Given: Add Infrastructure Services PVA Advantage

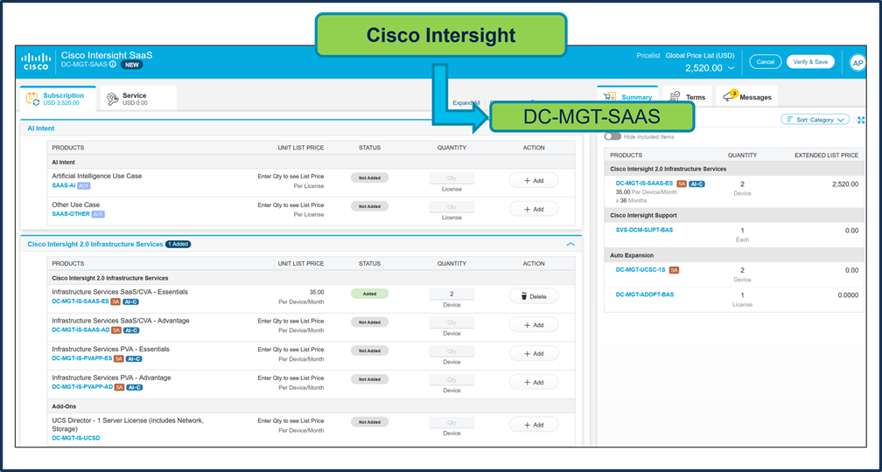Looking at the screenshot, I should coord(534,382).
